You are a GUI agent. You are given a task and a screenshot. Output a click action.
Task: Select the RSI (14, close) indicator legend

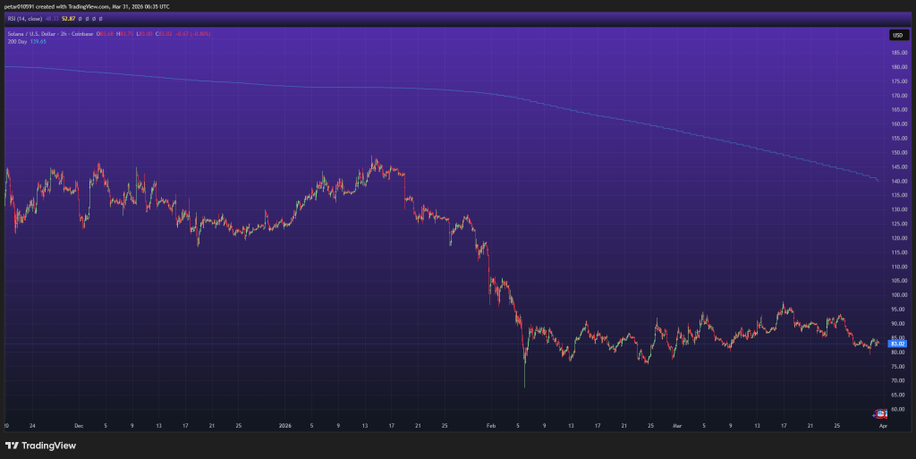24,19
